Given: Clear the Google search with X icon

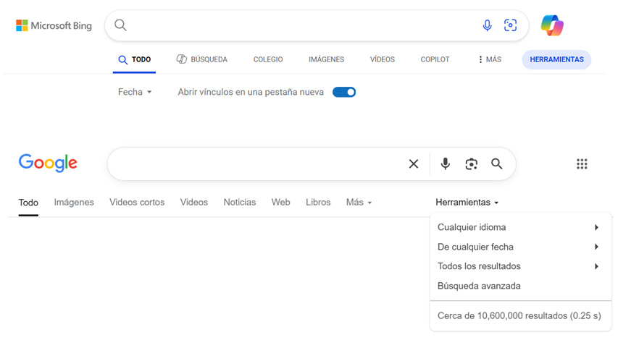Looking at the screenshot, I should (x=414, y=163).
